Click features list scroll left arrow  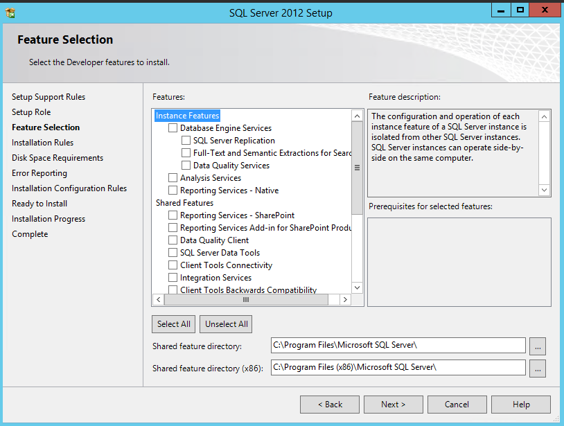[x=158, y=299]
